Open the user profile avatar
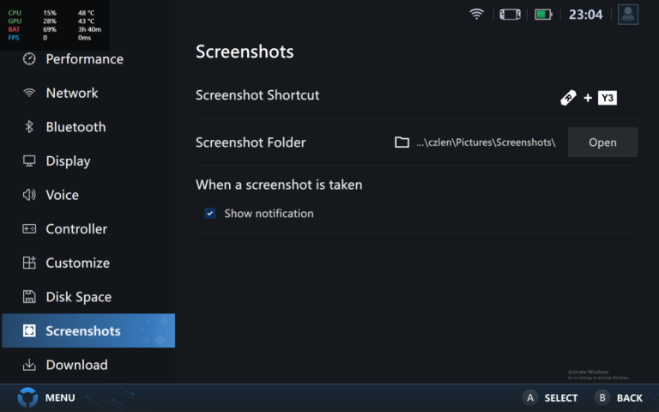The height and width of the screenshot is (412, 659). pyautogui.click(x=628, y=14)
